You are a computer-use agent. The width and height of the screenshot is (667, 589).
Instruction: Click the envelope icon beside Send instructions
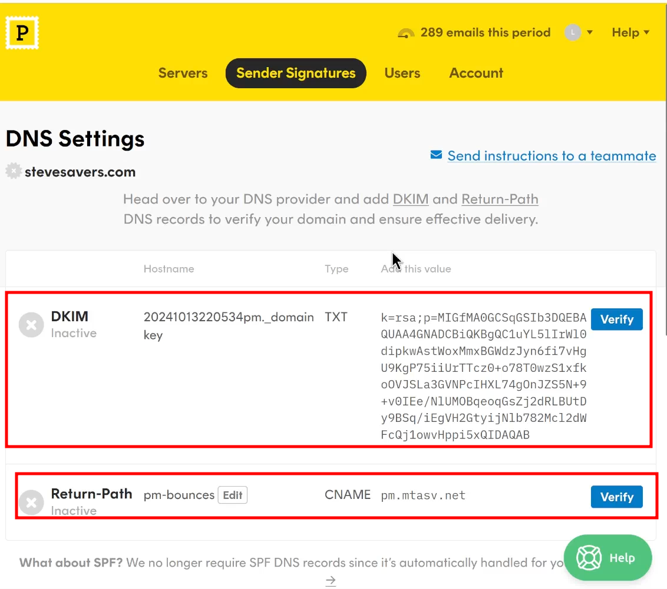pos(436,155)
